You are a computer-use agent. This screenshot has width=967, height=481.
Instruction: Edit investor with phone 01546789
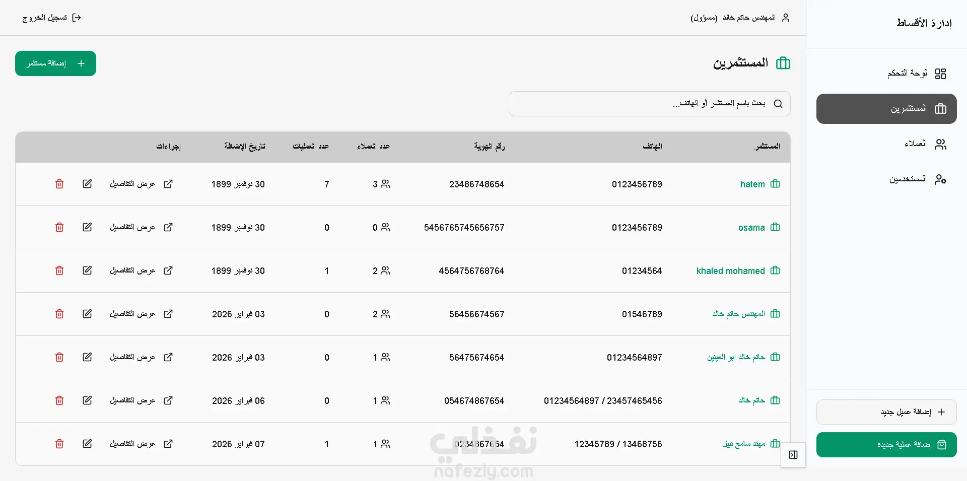coord(87,314)
